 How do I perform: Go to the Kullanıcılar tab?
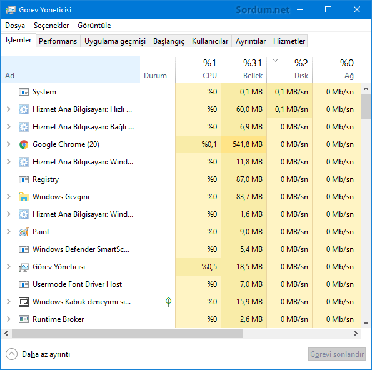[210, 41]
